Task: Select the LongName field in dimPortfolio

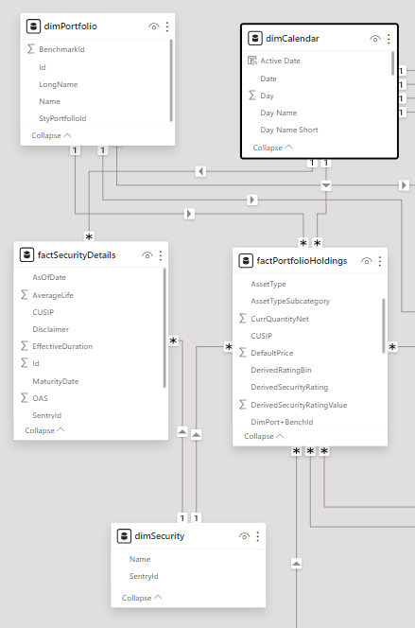Action: (x=59, y=84)
